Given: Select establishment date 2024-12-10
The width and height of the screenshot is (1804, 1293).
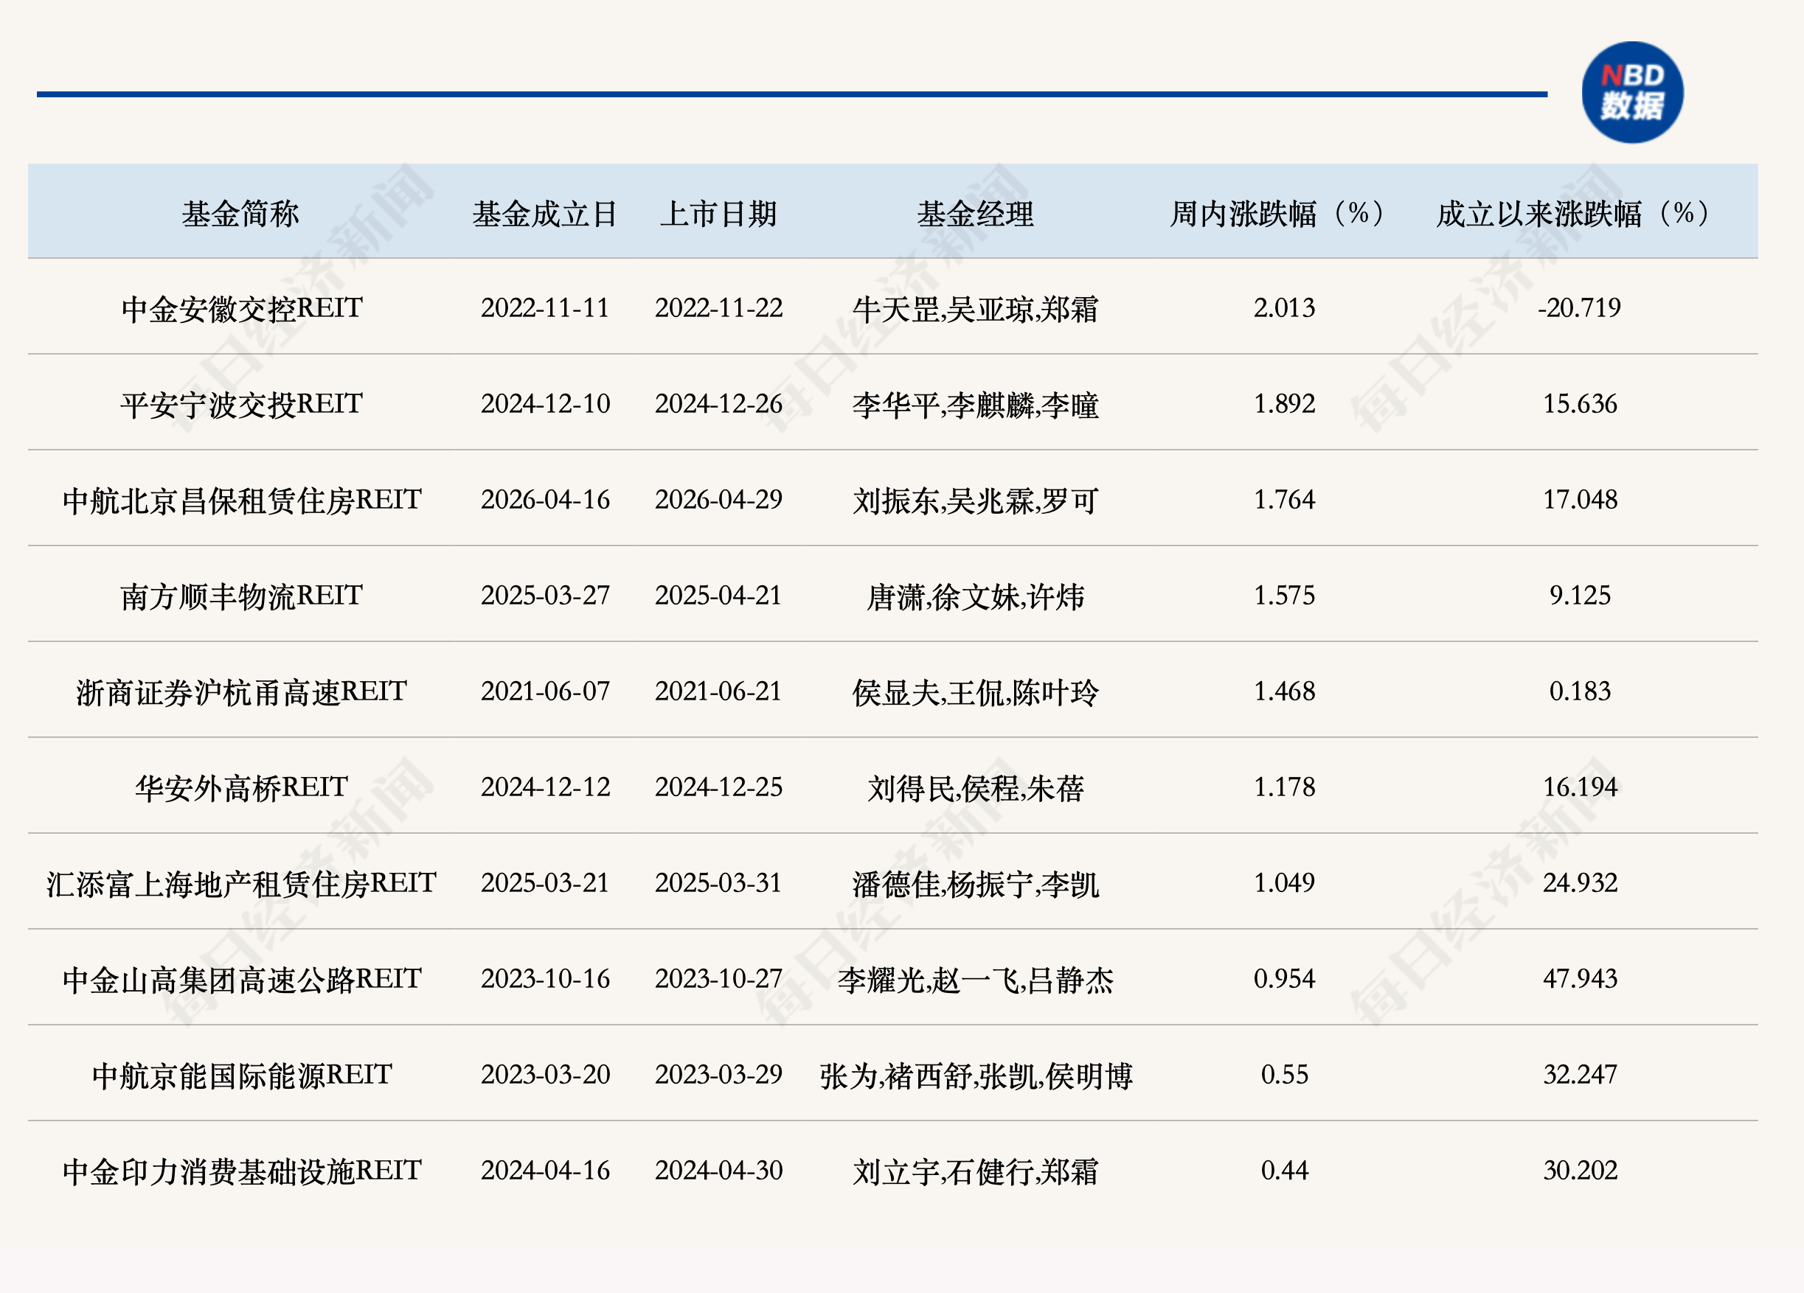Looking at the screenshot, I should click(545, 404).
